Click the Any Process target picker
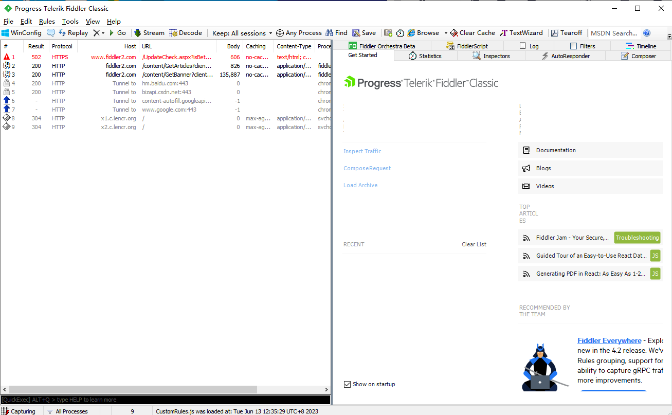The image size is (672, 415). point(299,33)
